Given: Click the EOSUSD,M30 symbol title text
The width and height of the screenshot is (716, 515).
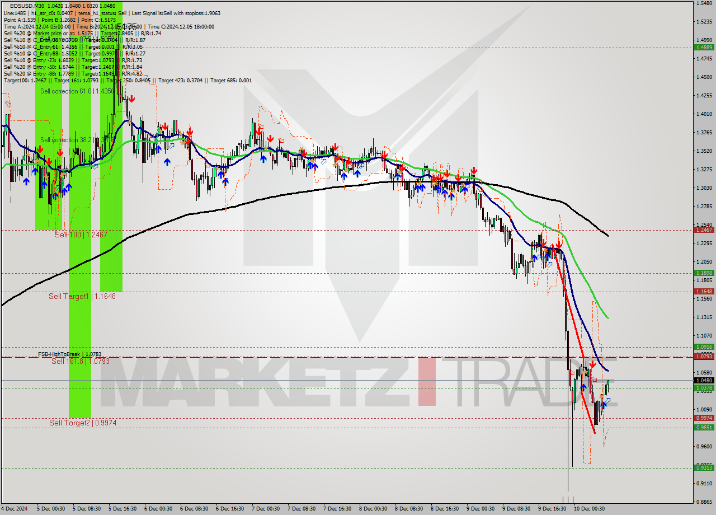Looking at the screenshot, I should tap(28, 6).
